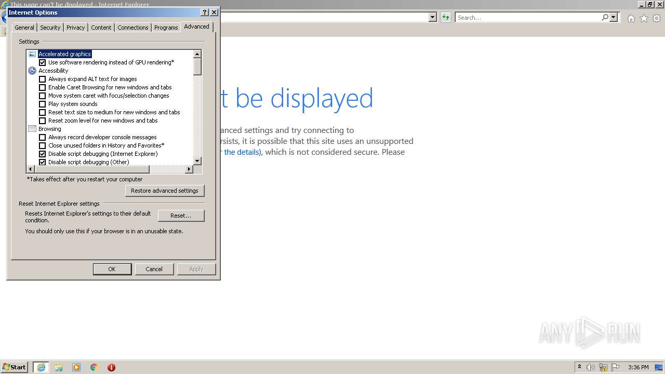665x374 pixels.
Task: Switch to the Programs tab
Action: coord(166,28)
